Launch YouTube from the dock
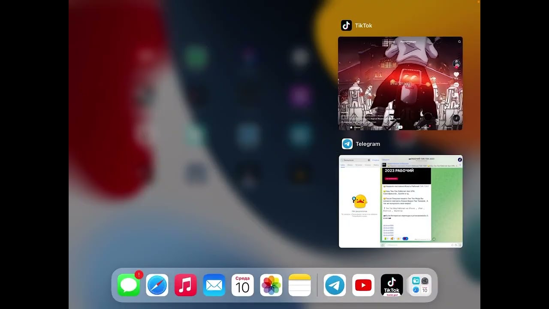Screen dimensions: 549x309 (363, 285)
